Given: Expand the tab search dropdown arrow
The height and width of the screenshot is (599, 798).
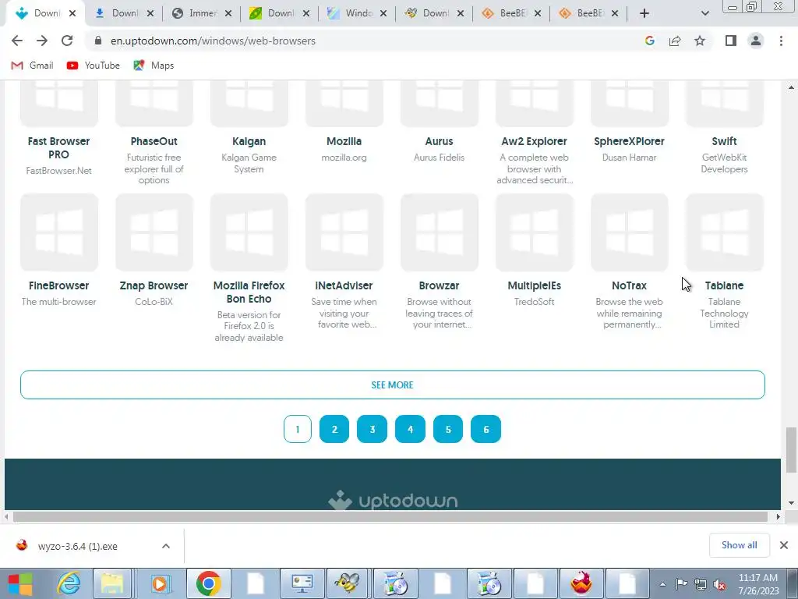Looking at the screenshot, I should [x=704, y=14].
